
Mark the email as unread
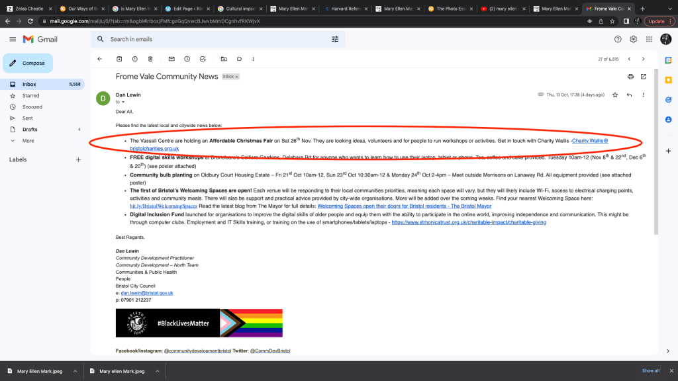[171, 59]
